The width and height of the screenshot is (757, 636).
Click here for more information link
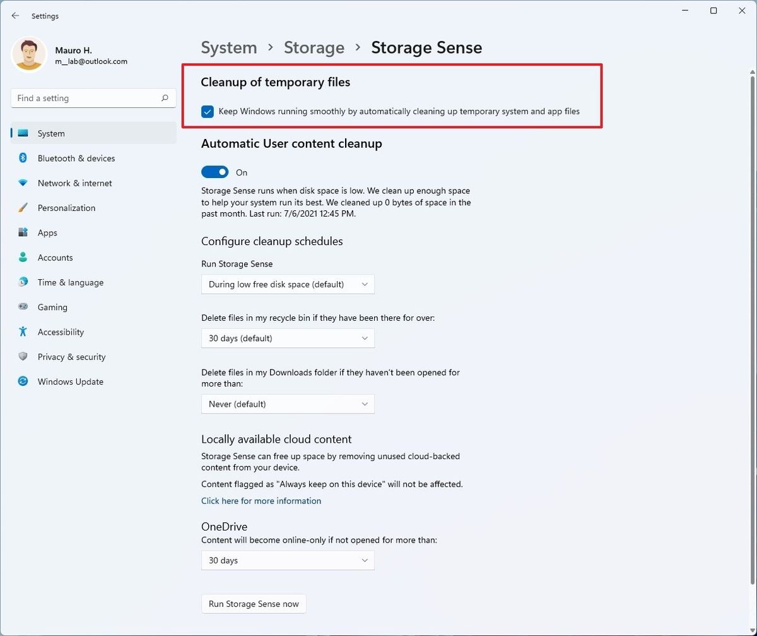[261, 500]
